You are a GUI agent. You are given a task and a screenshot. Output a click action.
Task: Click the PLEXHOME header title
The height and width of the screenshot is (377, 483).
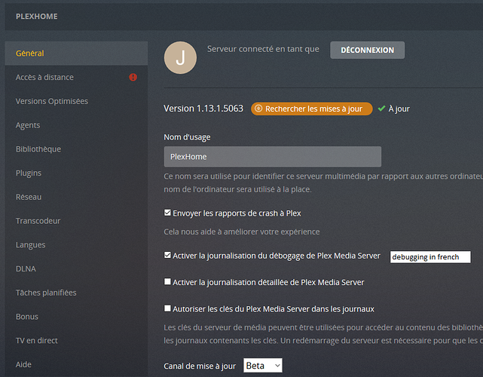point(37,17)
